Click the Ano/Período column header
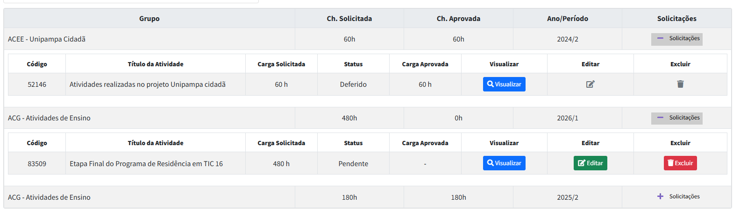This screenshot has width=740, height=210. (568, 19)
